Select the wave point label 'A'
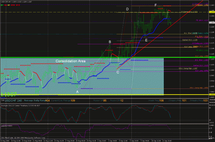Viewport: 215px width, 142px height. [77, 92]
